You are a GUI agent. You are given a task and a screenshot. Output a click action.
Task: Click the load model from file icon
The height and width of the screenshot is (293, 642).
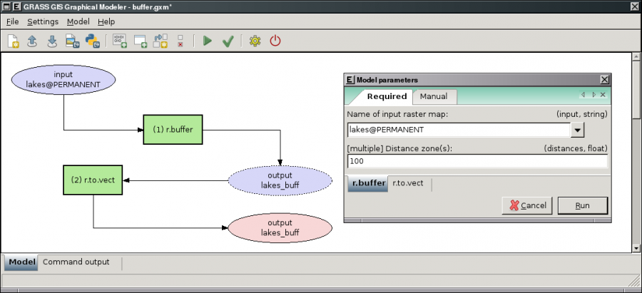[32, 41]
